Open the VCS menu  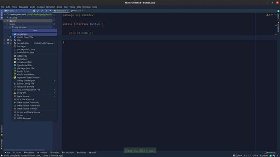click(79, 7)
